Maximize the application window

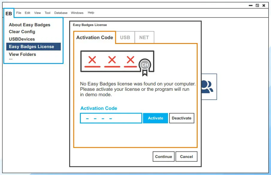[x=257, y=5]
